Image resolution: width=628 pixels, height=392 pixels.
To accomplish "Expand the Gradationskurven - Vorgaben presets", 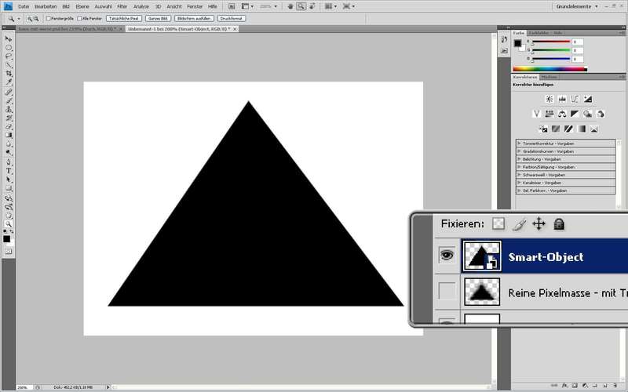I will pyautogui.click(x=520, y=151).
